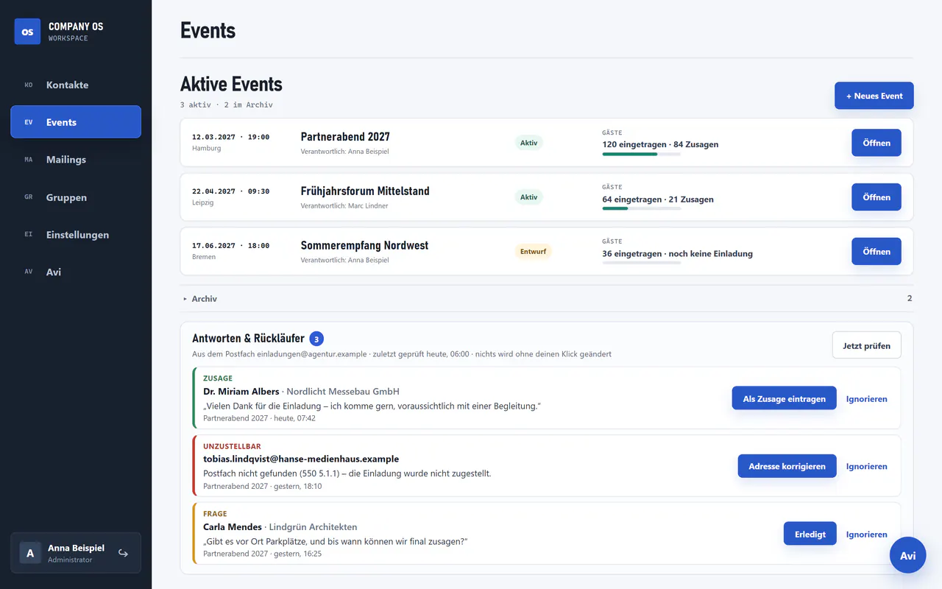Open the Partnerabend 2027 event

877,143
